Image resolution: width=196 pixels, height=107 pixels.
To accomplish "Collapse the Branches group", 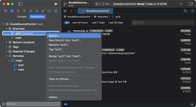I will [7, 29].
